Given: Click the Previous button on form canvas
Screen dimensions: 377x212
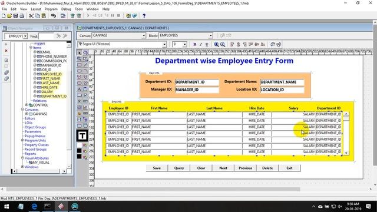Looking at the screenshot, I should [245, 168].
